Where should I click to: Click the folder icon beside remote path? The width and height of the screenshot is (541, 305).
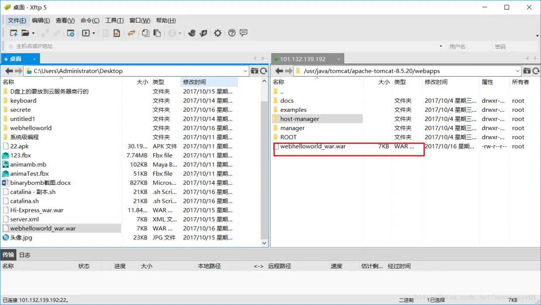(x=527, y=71)
